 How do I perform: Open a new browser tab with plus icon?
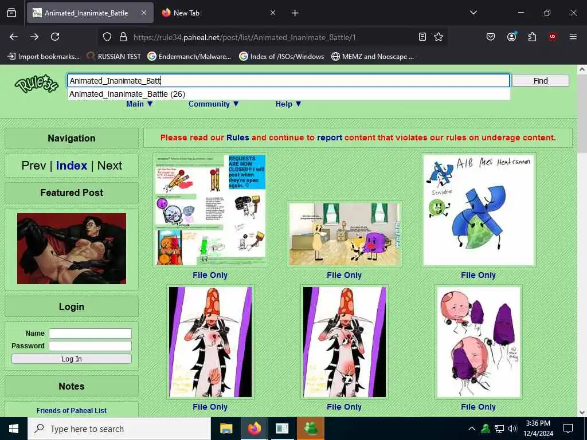point(295,13)
